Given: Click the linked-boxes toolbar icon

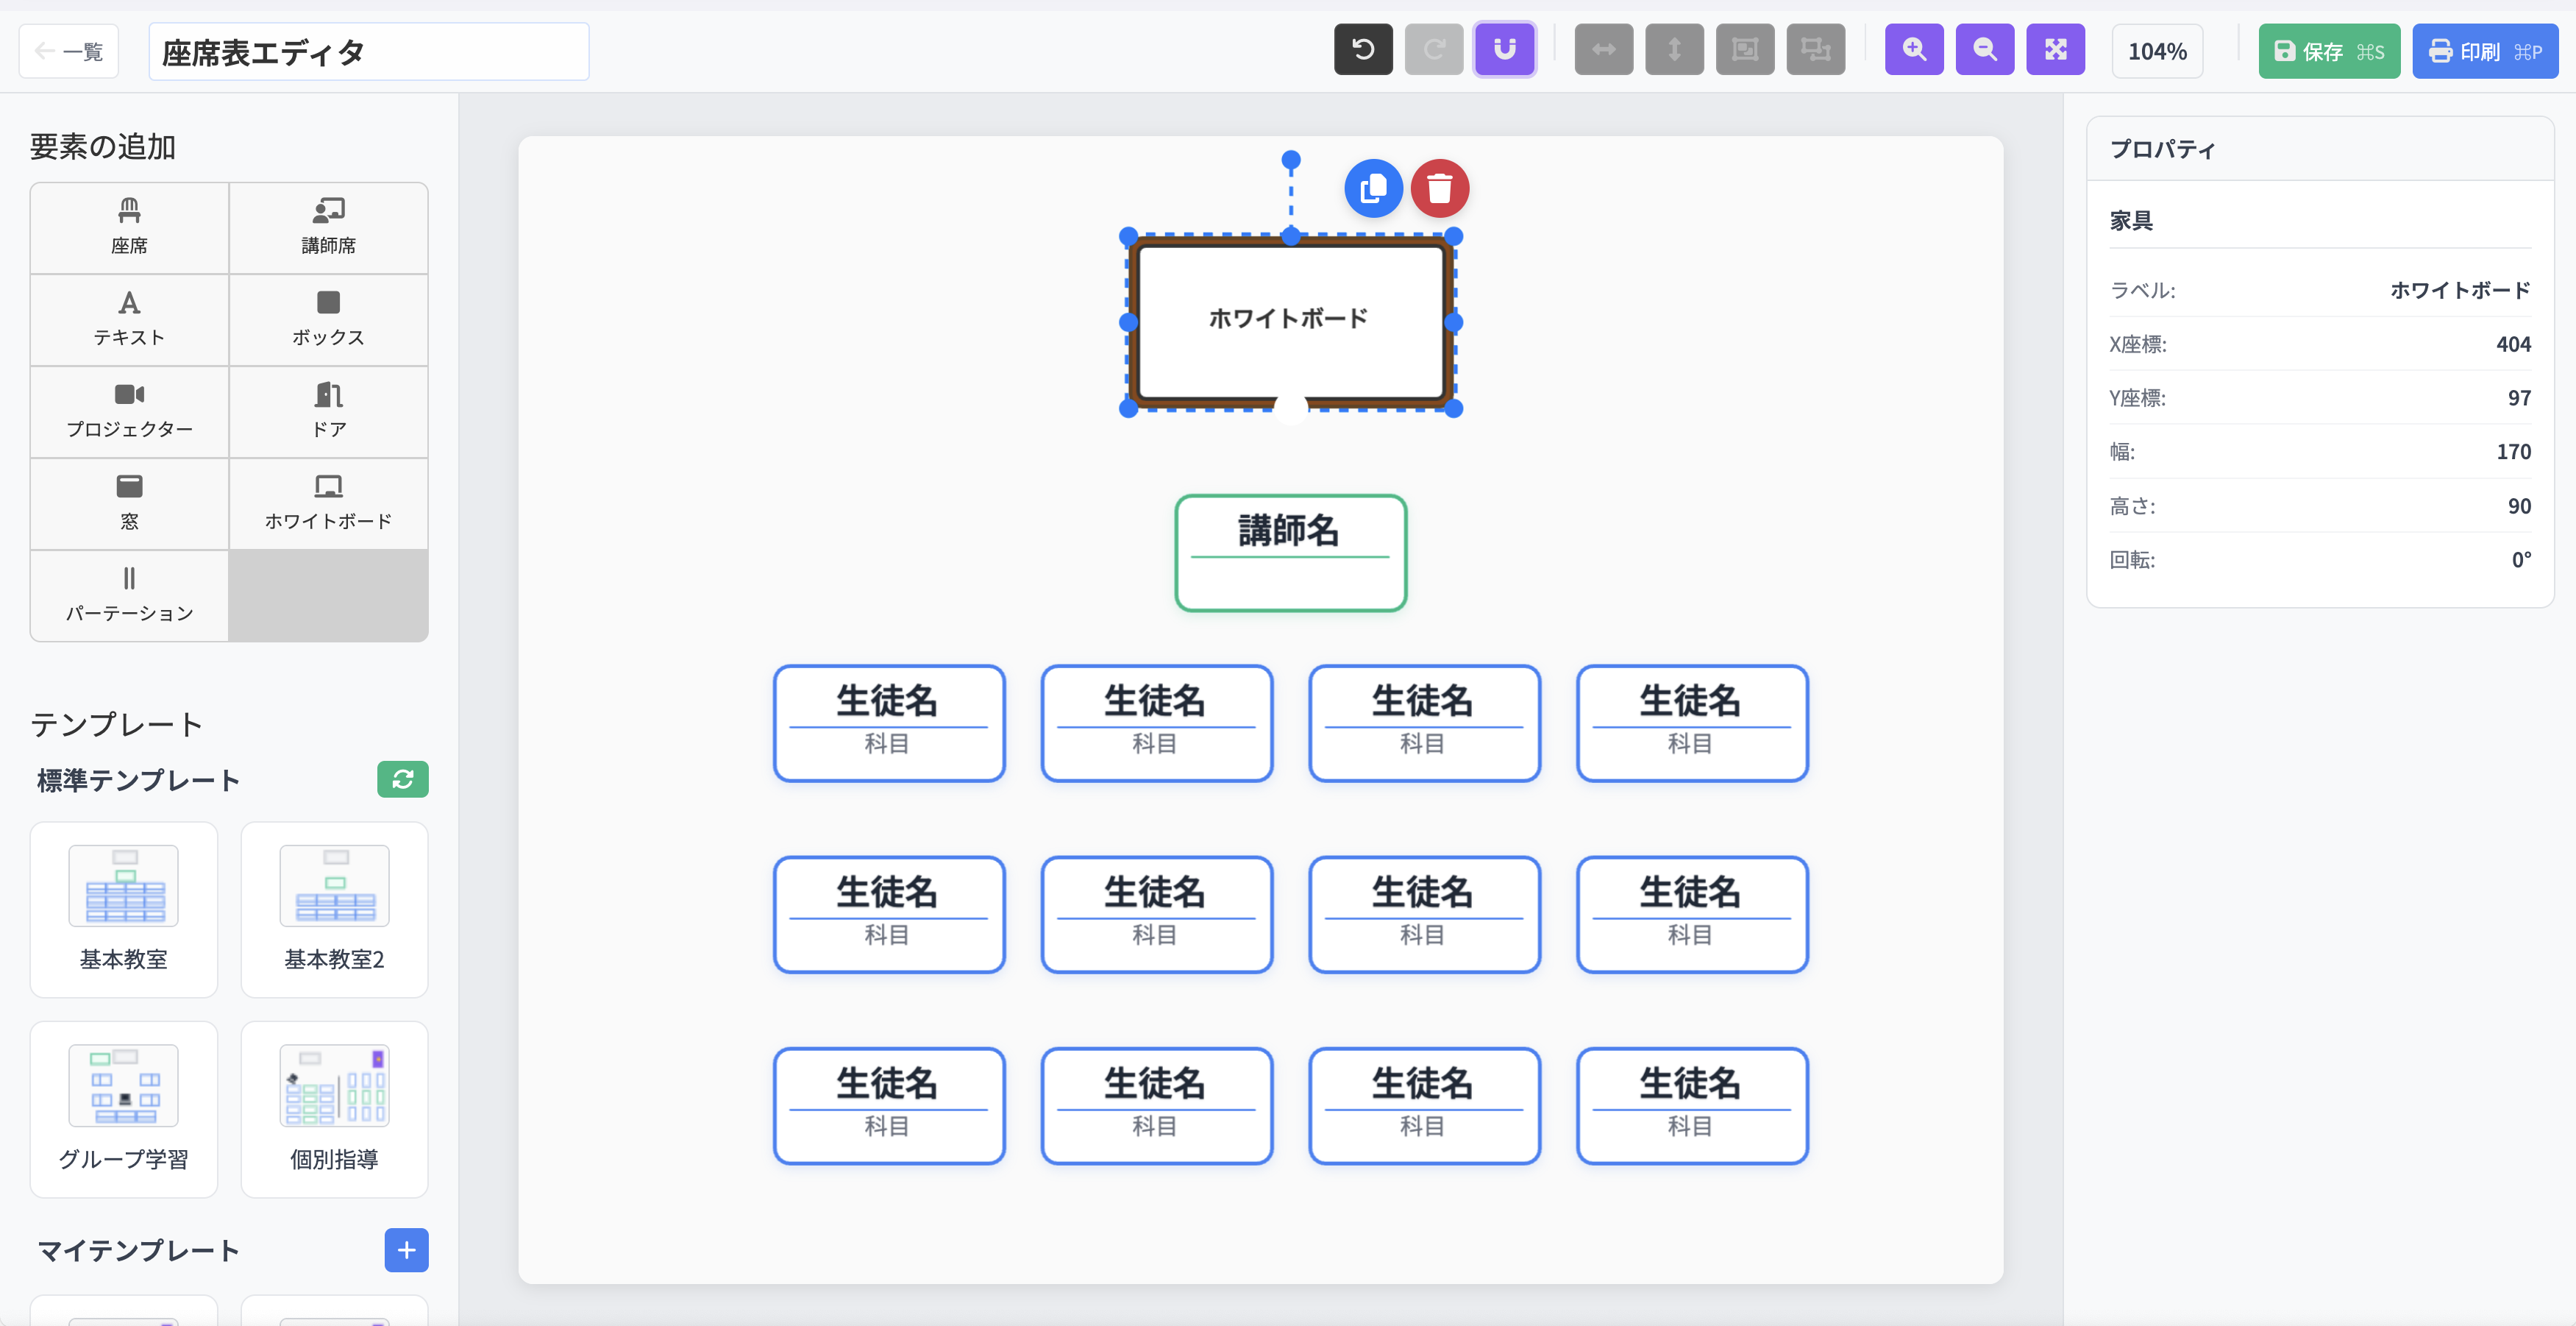Looking at the screenshot, I should 1815,50.
